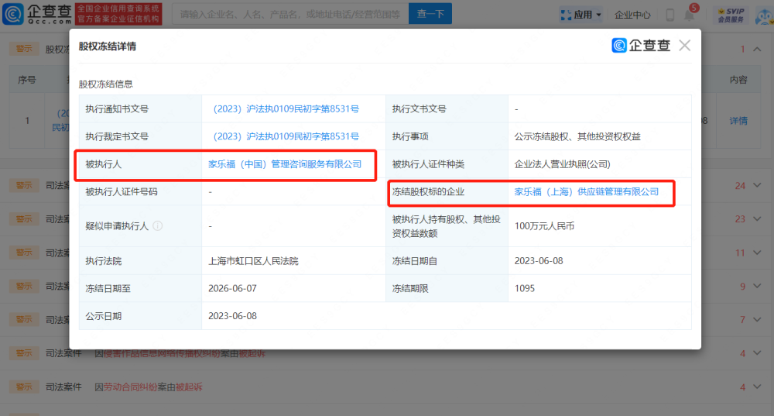
Task: Open the 应用 dropdown menu
Action: [x=580, y=15]
